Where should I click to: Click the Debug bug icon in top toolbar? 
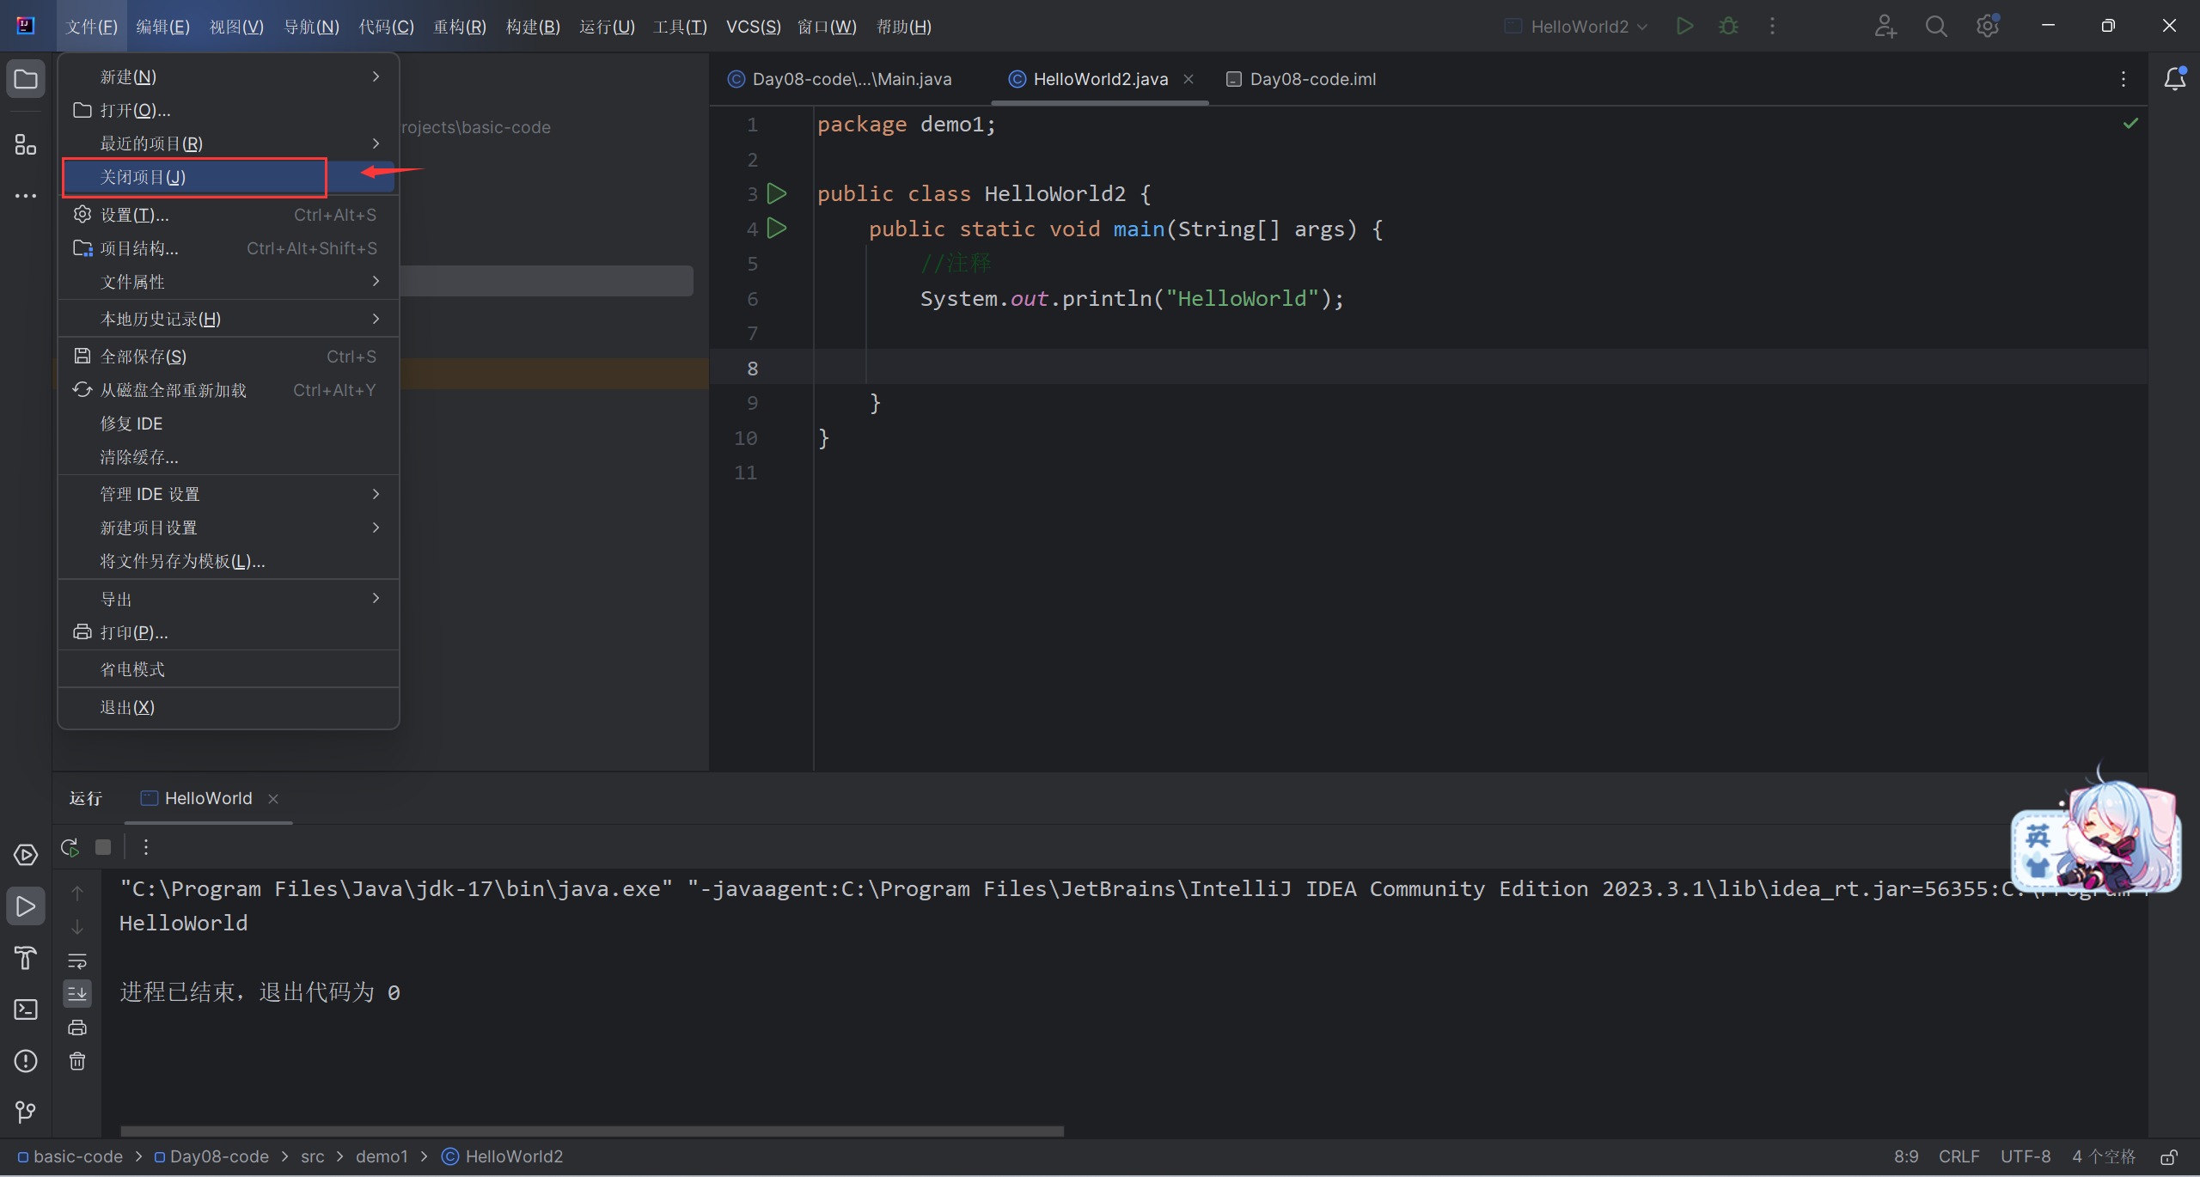(x=1728, y=27)
